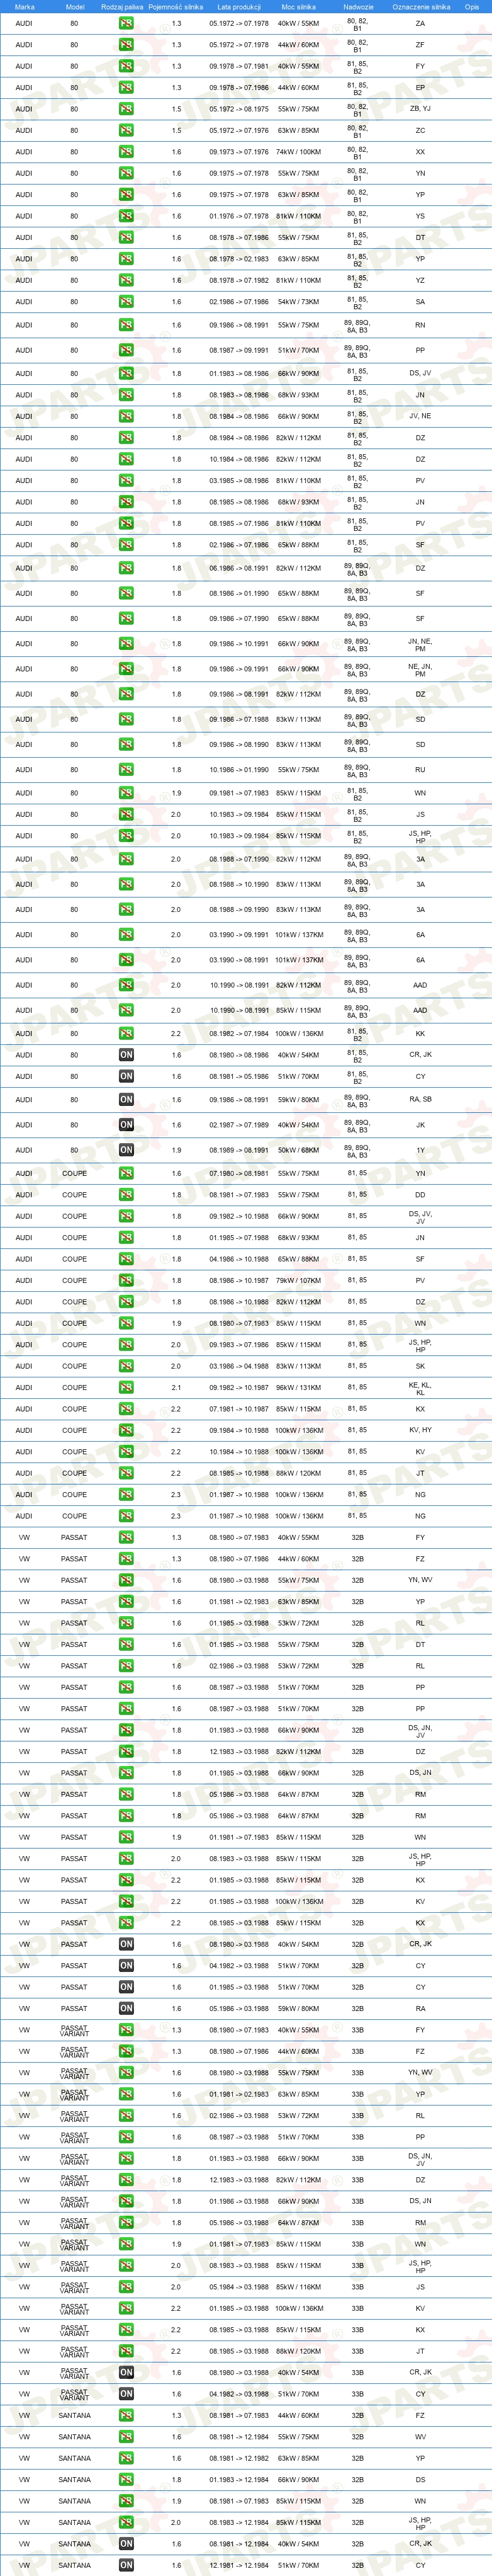Click production years 02.1987 -> 07.1989
This screenshot has width=492, height=2576.
click(x=238, y=1125)
